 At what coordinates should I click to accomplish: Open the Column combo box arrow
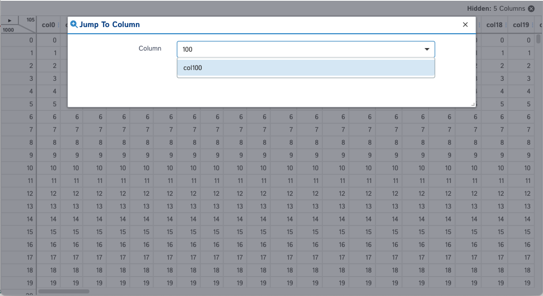[427, 49]
